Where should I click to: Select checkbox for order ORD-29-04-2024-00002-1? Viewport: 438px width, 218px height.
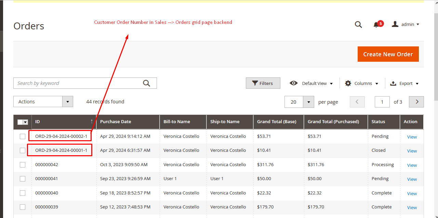[23, 136]
